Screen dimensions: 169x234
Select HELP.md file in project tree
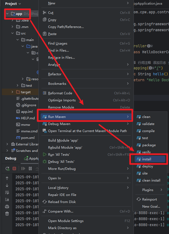click(x=25, y=118)
